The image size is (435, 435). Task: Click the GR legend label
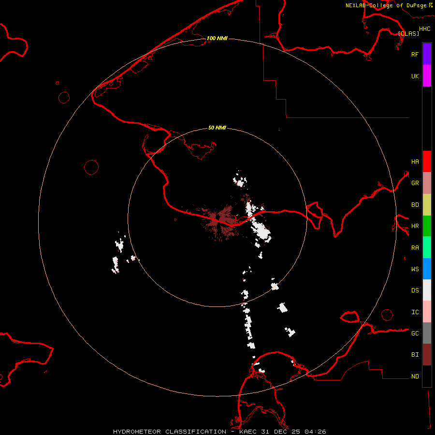(x=415, y=183)
